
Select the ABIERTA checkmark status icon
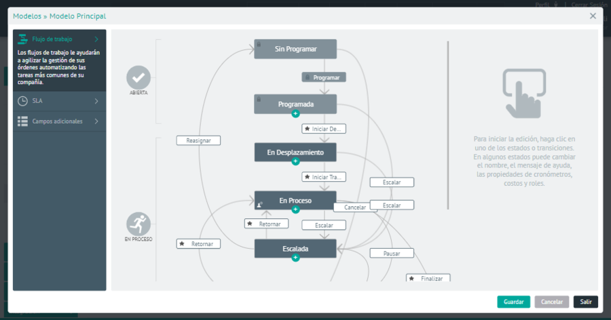pyautogui.click(x=138, y=77)
